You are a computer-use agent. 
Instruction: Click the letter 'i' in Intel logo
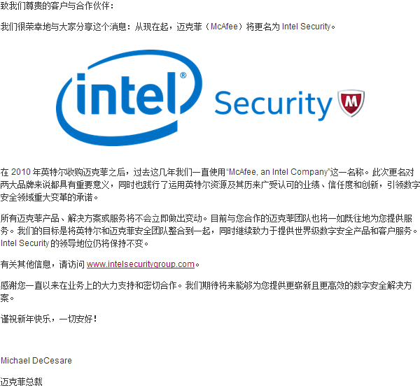tap(81, 94)
